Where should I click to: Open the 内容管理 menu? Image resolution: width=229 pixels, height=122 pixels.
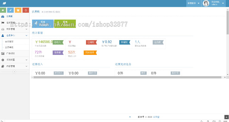[15, 66]
